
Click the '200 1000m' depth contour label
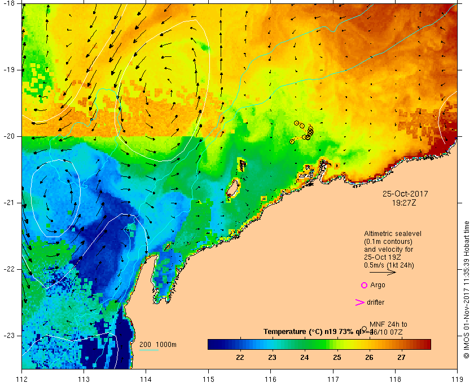(158, 345)
